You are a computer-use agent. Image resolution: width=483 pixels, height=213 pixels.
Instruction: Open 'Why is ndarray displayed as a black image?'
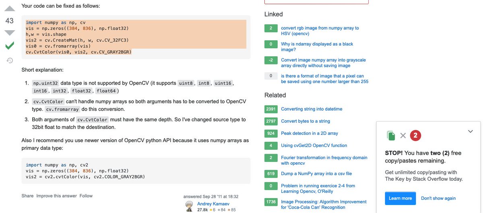[317, 47]
